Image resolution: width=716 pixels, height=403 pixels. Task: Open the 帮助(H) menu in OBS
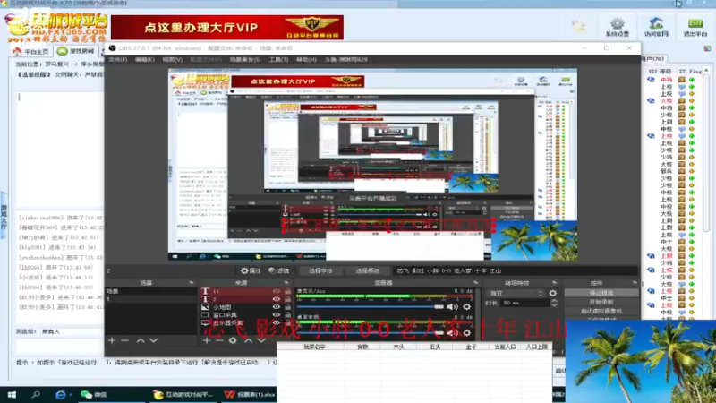[x=306, y=60]
